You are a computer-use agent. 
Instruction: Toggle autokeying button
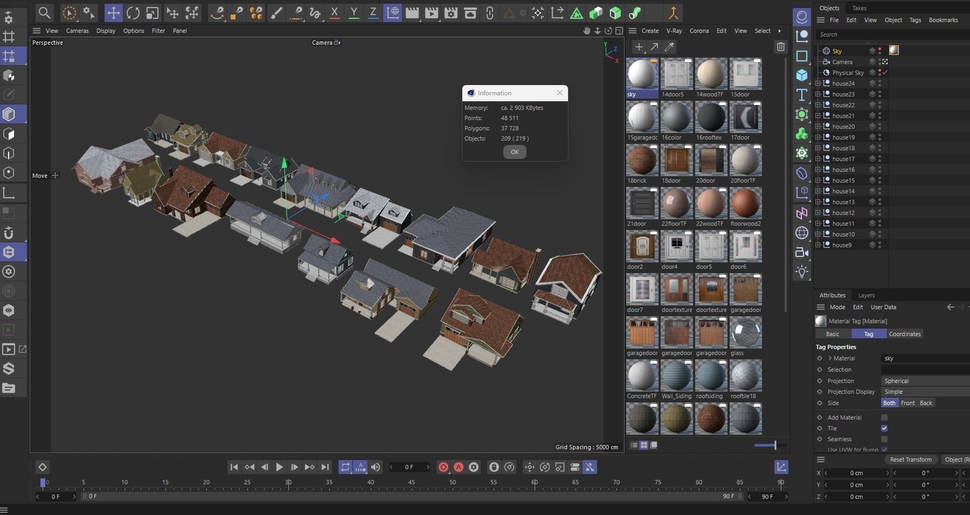point(459,467)
